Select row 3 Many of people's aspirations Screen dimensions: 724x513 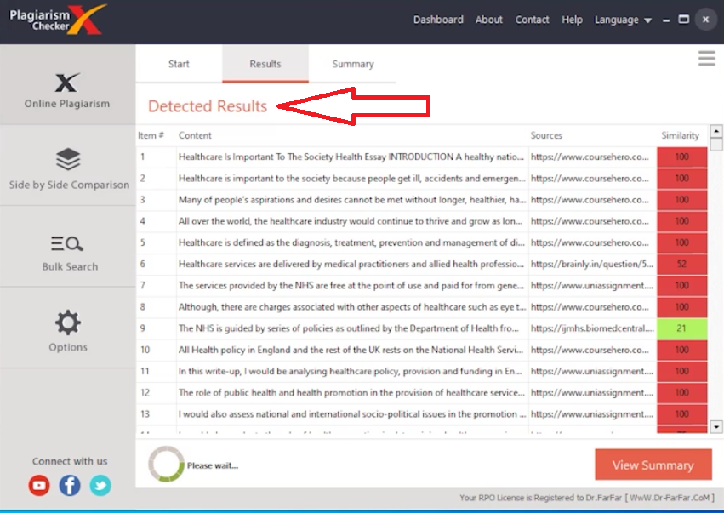coord(422,200)
